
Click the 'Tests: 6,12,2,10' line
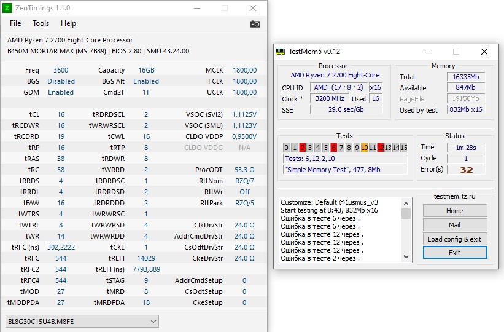click(345, 159)
